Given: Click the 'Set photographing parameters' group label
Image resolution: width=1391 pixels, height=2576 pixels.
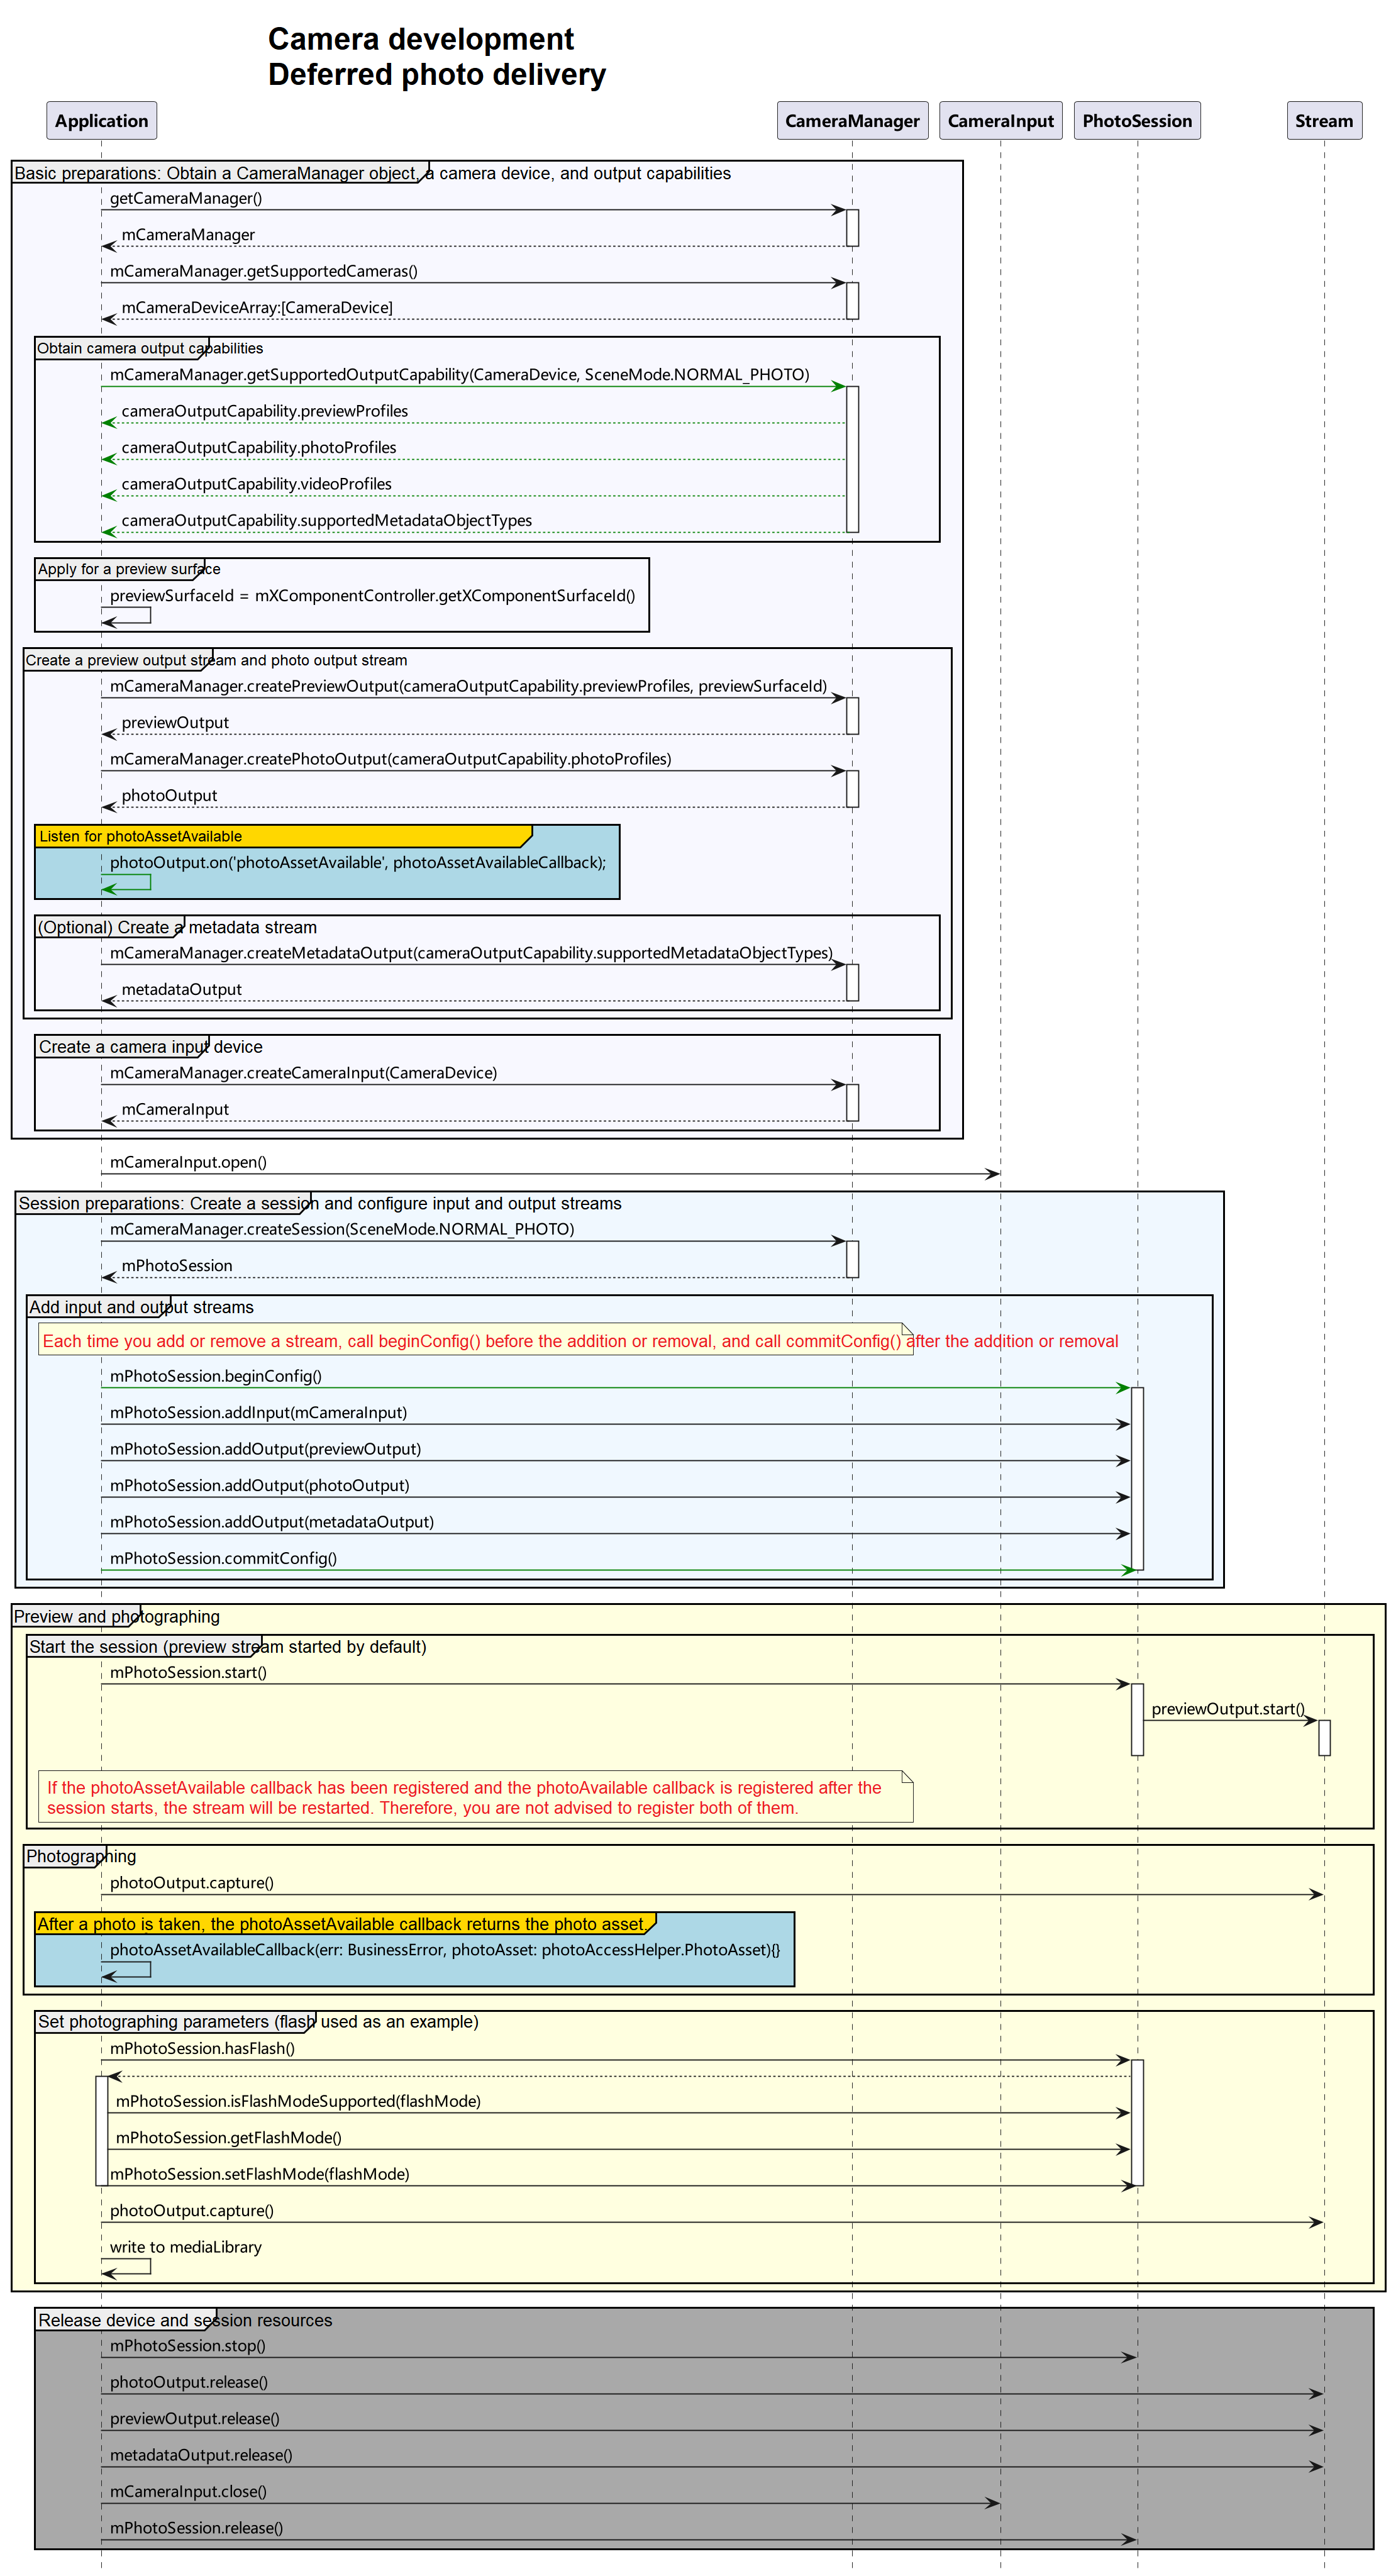Looking at the screenshot, I should point(258,2022).
